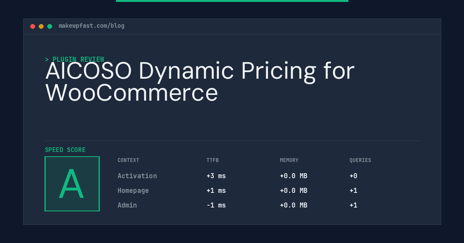This screenshot has height=243, width=464.
Task: Click Homepage memory value +0.0 MB
Action: [x=293, y=191]
